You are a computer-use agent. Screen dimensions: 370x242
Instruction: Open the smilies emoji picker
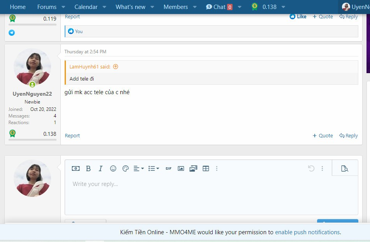113,168
